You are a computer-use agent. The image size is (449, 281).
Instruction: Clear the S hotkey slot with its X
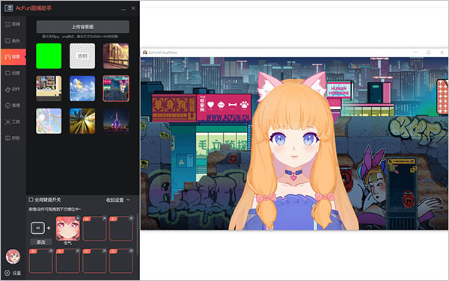click(105, 250)
